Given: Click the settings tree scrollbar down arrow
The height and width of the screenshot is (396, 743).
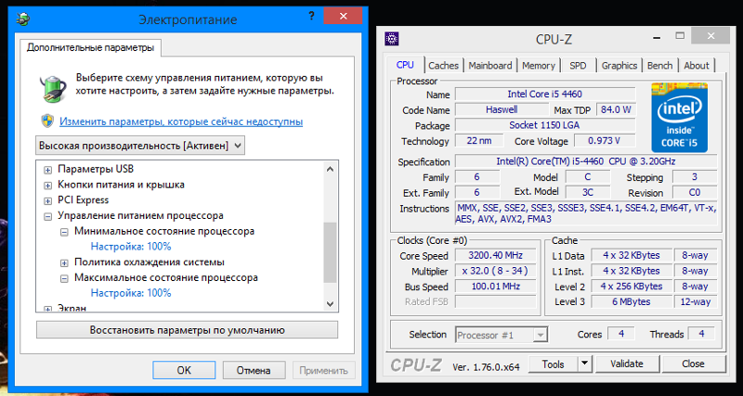Looking at the screenshot, I should (x=331, y=303).
